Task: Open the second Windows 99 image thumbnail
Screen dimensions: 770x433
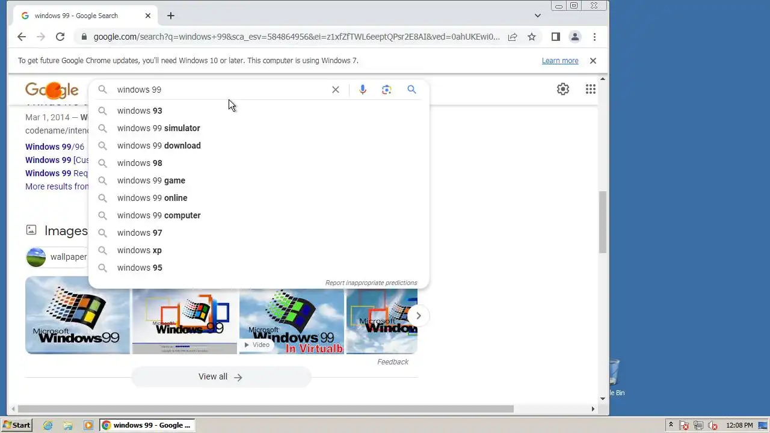Action: tap(185, 321)
